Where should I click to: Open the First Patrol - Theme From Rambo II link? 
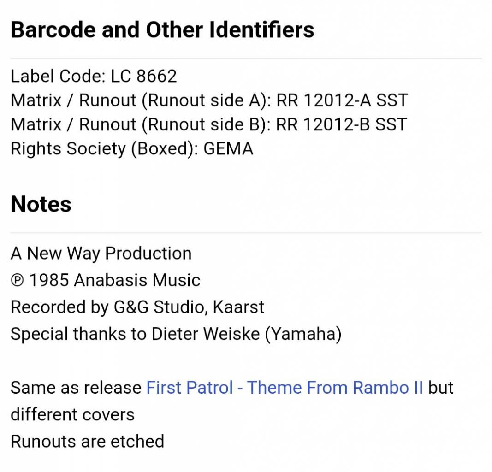285,388
